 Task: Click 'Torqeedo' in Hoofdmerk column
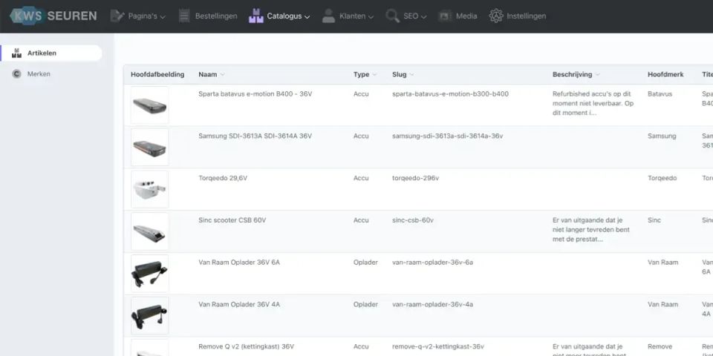[x=662, y=178]
